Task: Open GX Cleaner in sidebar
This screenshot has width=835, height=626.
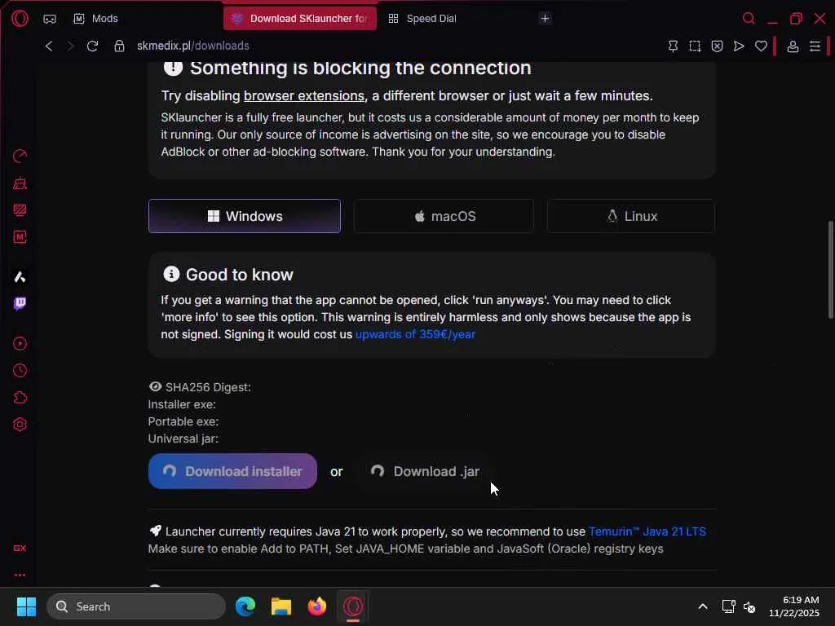Action: point(20,183)
